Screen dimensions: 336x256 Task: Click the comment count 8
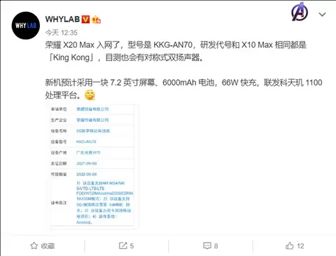pyautogui.click(x=216, y=246)
